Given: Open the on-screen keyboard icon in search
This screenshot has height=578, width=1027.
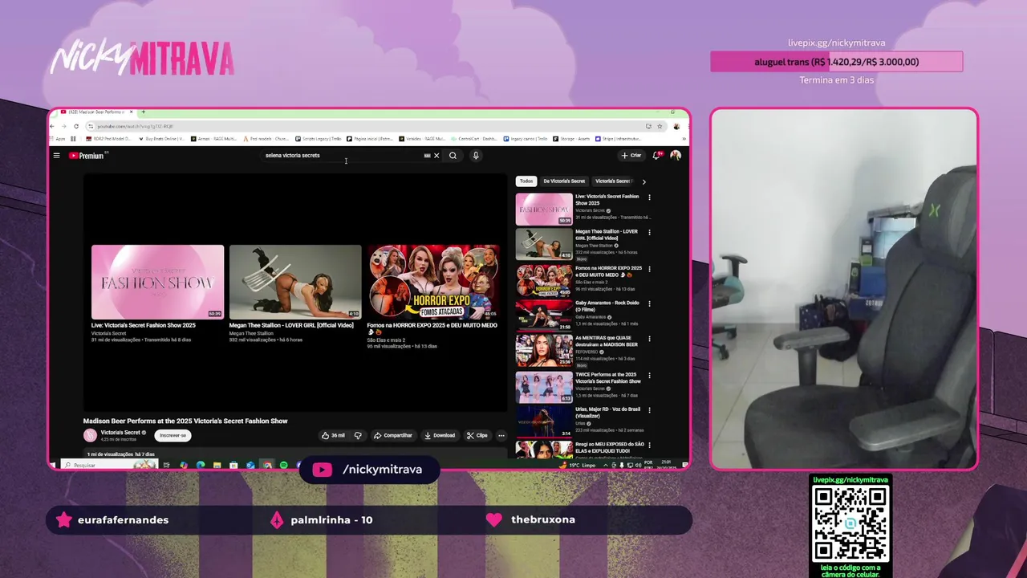Looking at the screenshot, I should point(427,156).
